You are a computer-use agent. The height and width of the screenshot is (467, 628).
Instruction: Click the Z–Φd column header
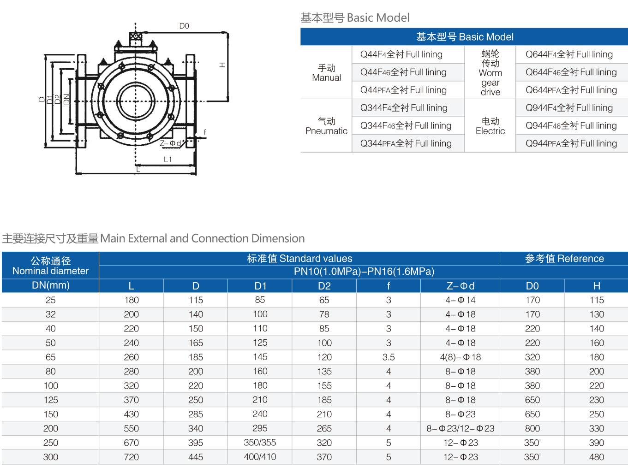coord(460,286)
